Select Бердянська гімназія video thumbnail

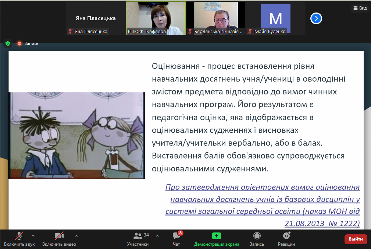pos(216,18)
